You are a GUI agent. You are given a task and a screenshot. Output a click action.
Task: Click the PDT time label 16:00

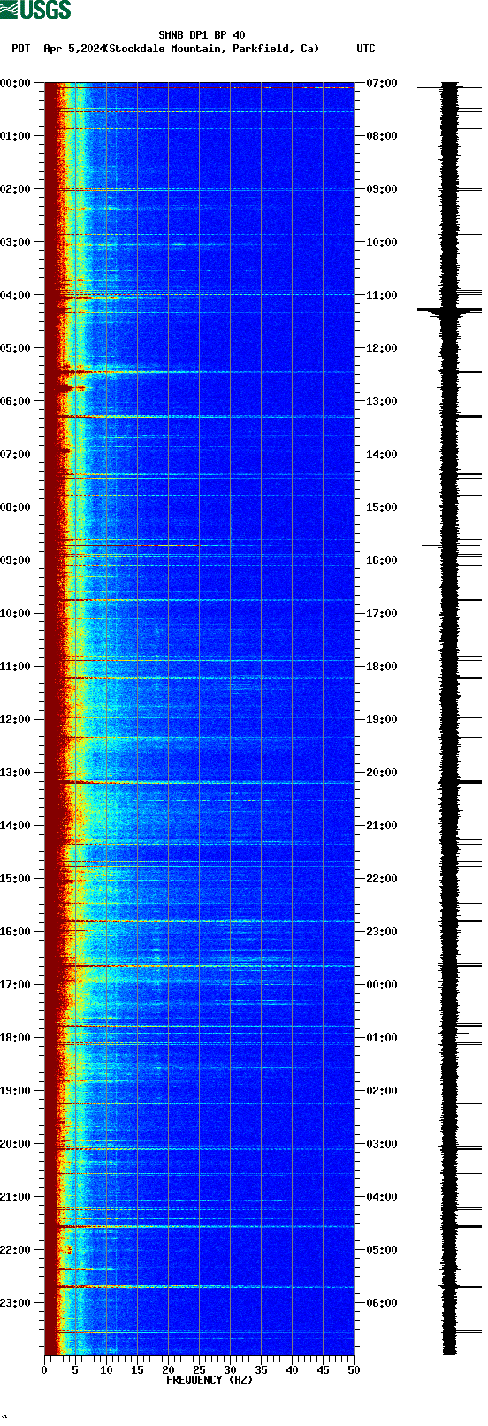(16, 932)
